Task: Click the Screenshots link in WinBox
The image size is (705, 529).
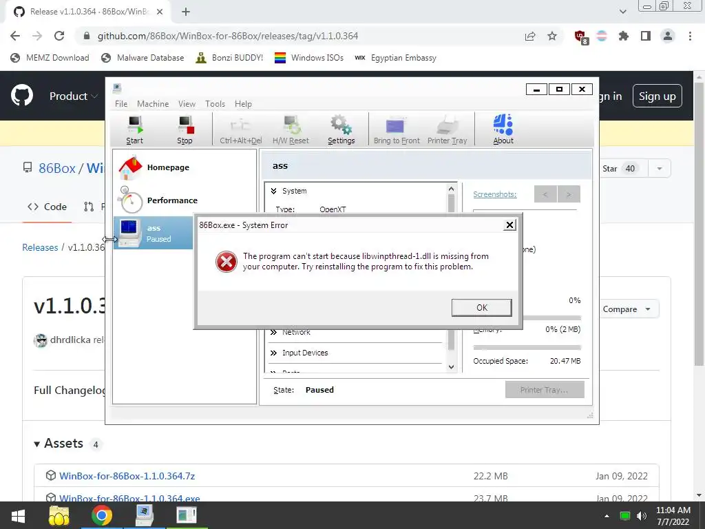Action: coord(494,194)
